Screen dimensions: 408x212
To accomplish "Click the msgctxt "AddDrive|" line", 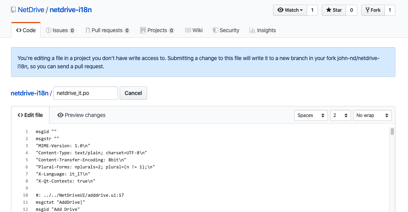I will click(60, 202).
